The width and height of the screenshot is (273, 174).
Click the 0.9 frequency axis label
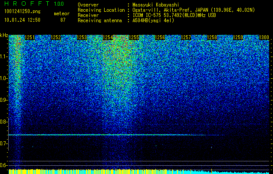pos(3,100)
